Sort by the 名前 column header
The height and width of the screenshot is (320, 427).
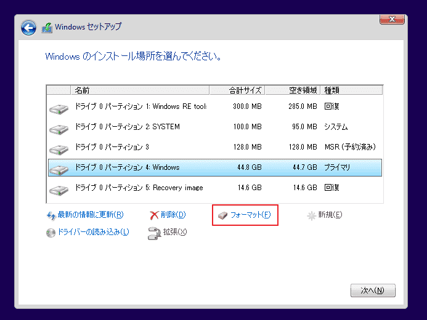tap(140, 90)
